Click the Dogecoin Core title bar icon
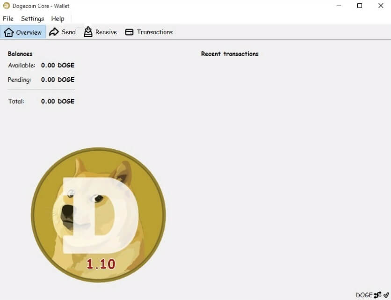This screenshot has height=300, width=391. pyautogui.click(x=6, y=6)
